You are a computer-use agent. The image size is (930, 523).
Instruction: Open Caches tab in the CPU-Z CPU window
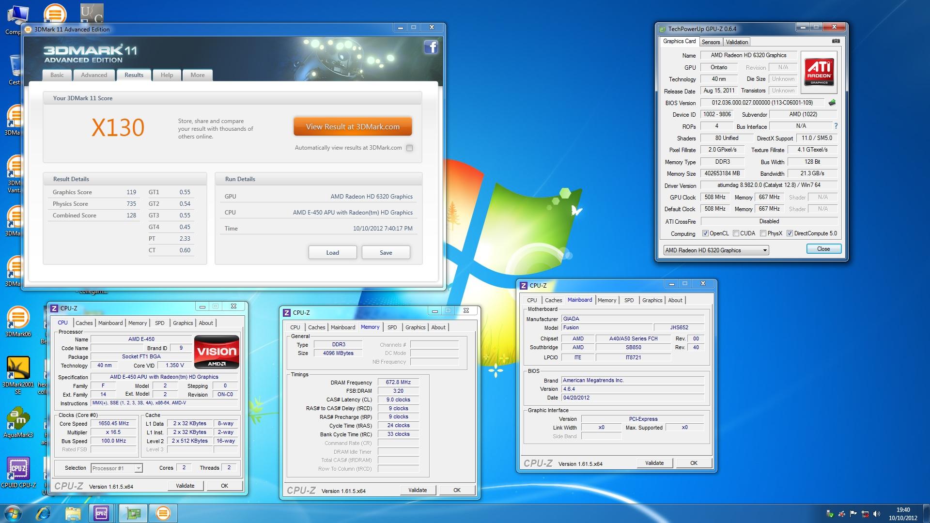point(84,323)
